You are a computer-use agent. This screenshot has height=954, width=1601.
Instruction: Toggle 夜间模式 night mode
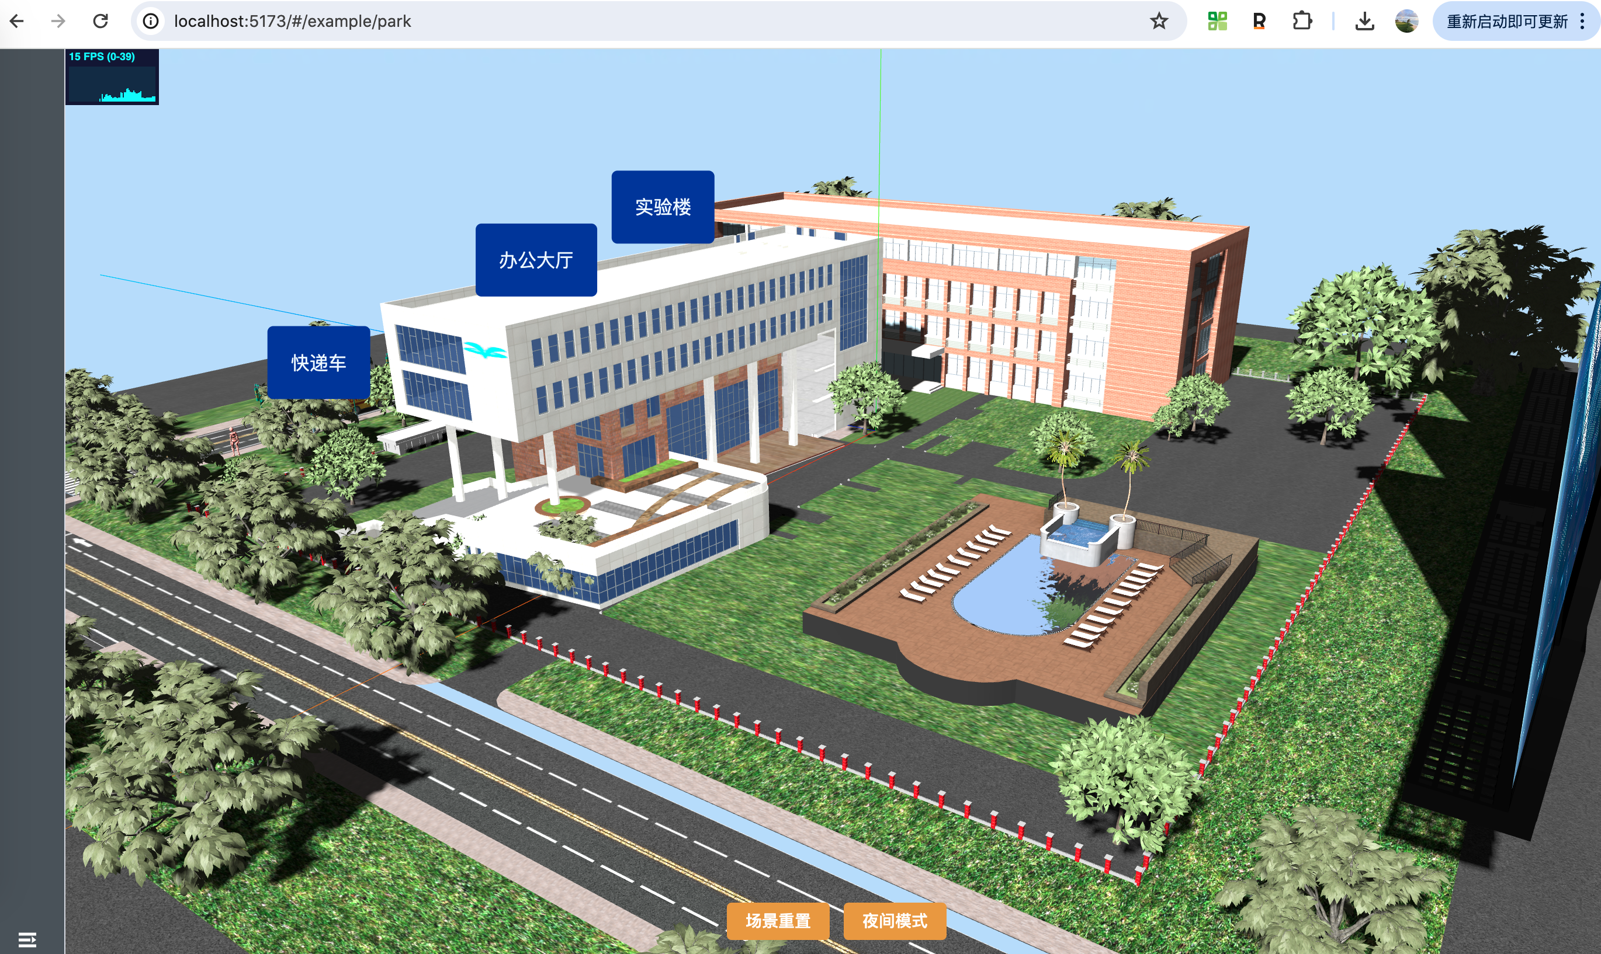coord(894,921)
